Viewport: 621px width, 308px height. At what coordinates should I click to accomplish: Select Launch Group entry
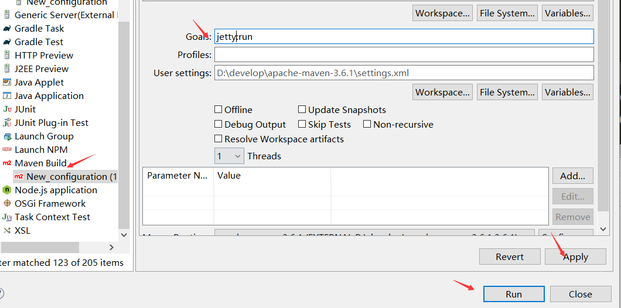click(x=44, y=136)
